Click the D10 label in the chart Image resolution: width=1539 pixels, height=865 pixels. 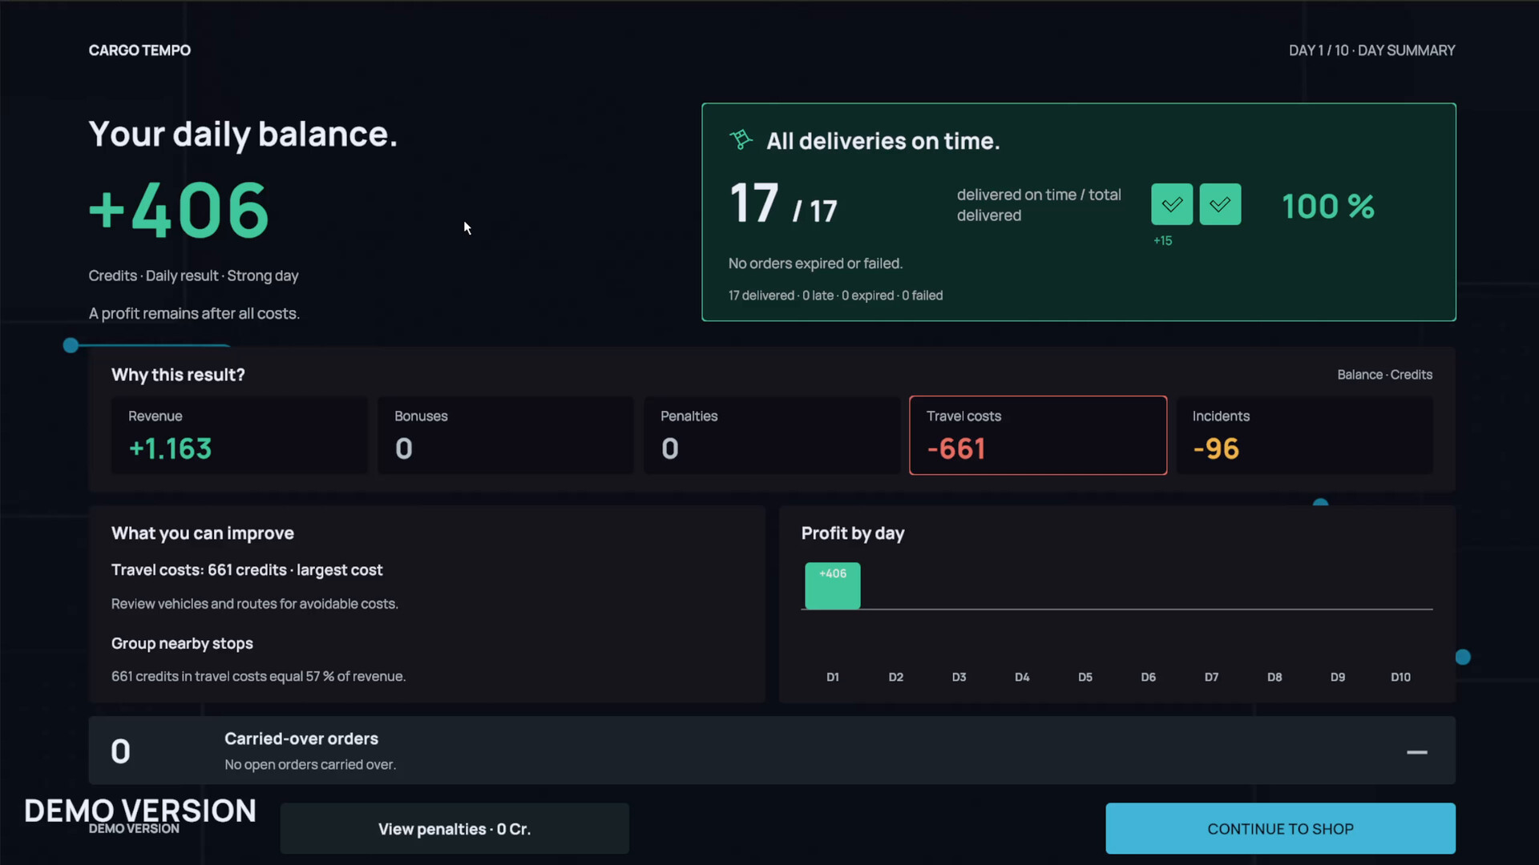click(1400, 677)
